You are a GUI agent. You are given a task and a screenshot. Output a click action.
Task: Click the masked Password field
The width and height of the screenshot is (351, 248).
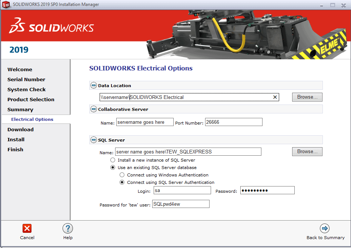[267, 191]
